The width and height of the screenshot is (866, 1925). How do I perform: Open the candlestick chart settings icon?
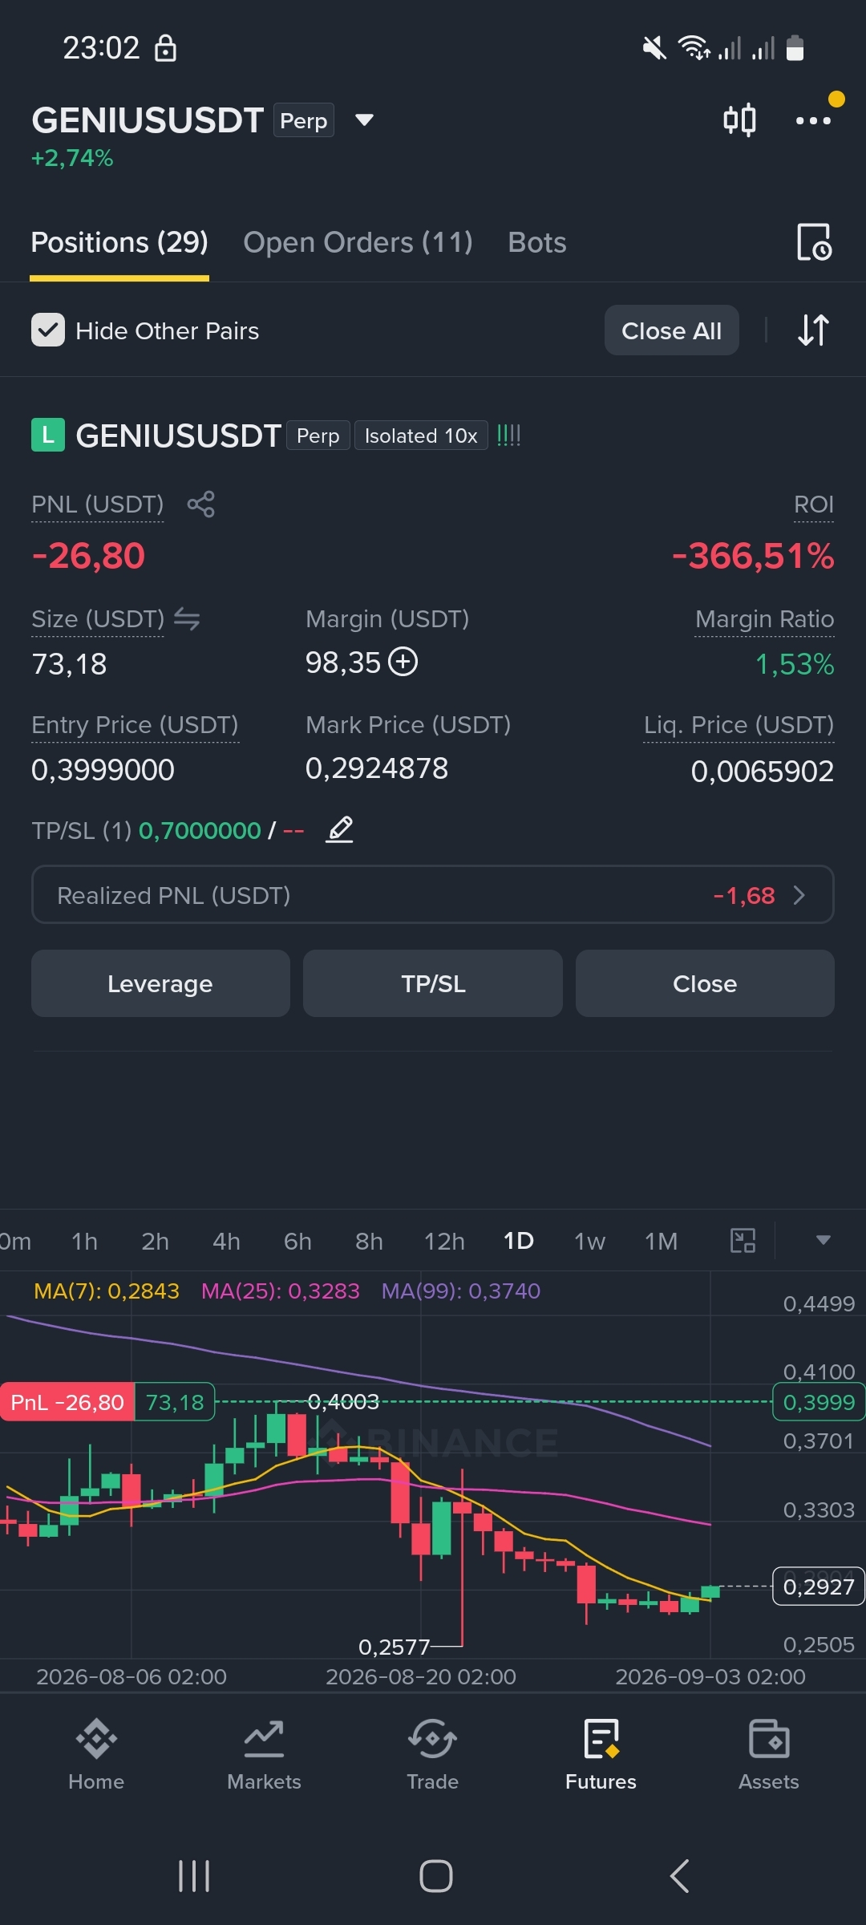[739, 120]
